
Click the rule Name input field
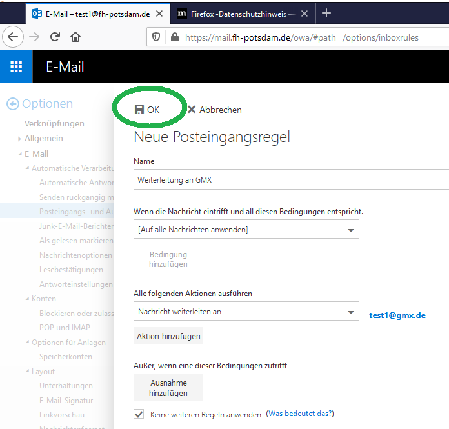pyautogui.click(x=291, y=179)
